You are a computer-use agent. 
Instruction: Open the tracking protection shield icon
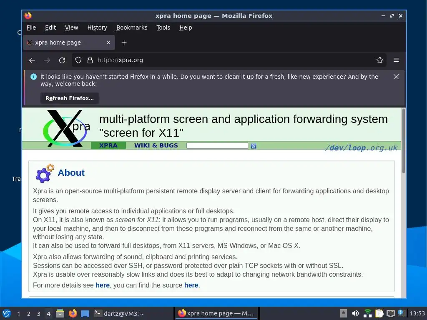(x=78, y=60)
